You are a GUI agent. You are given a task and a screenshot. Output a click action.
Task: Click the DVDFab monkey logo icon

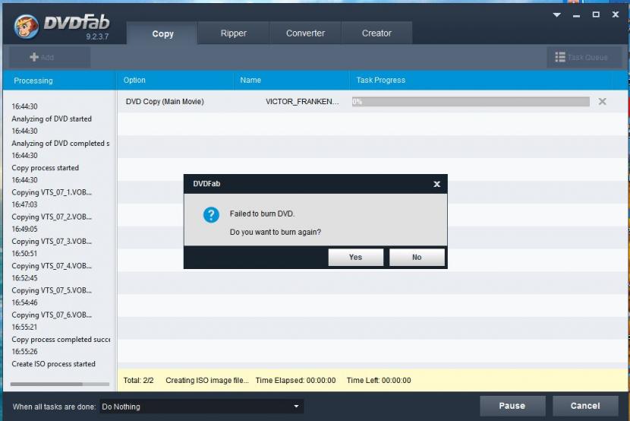[27, 27]
